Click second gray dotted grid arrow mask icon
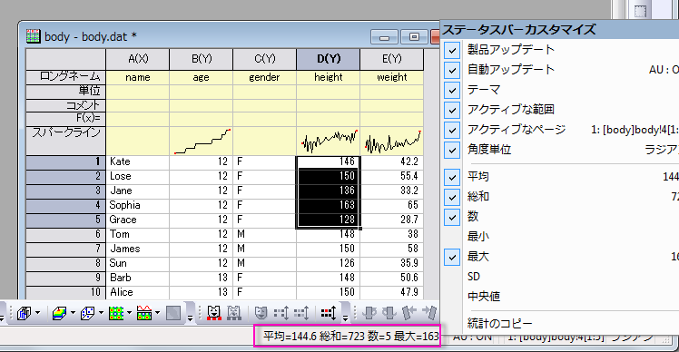Screen dimensions: 679x352 (x=301, y=313)
